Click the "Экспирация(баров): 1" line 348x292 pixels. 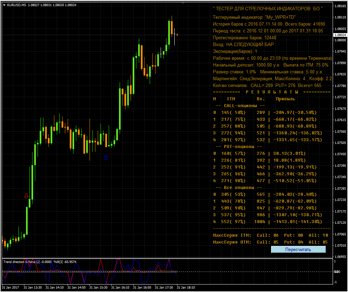click(x=235, y=52)
